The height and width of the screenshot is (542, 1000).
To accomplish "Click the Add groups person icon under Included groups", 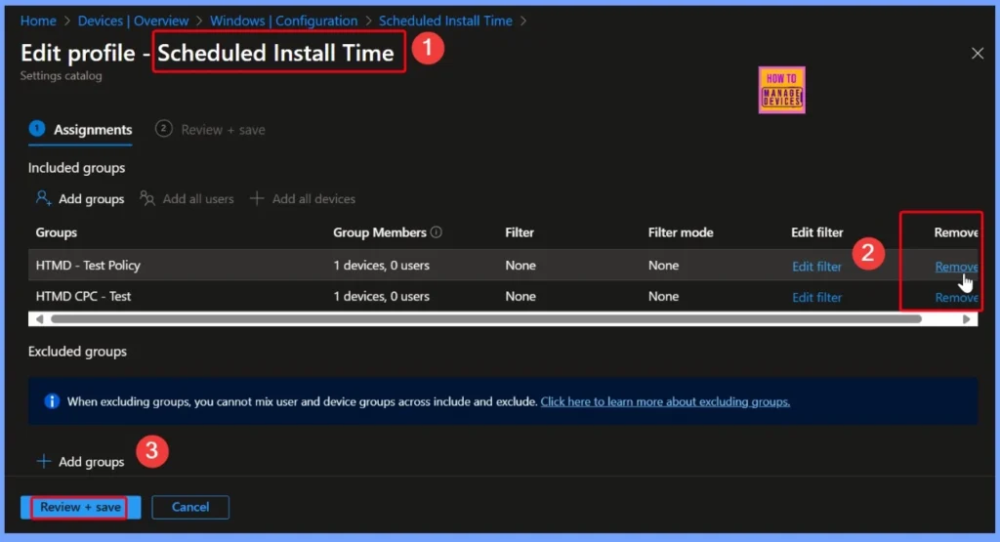I will [43, 198].
